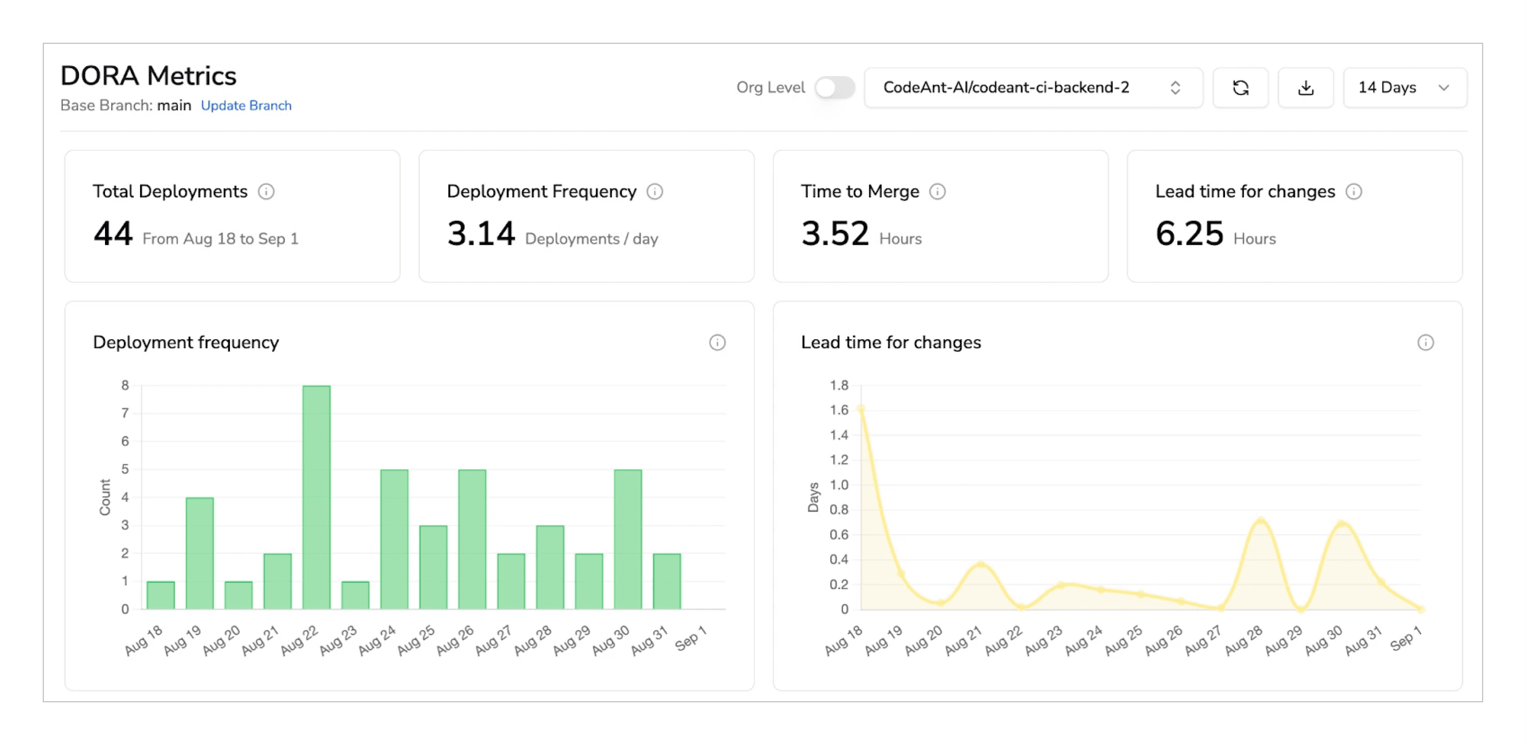Refresh the DORA metrics data
This screenshot has width=1526, height=745.
[1241, 88]
